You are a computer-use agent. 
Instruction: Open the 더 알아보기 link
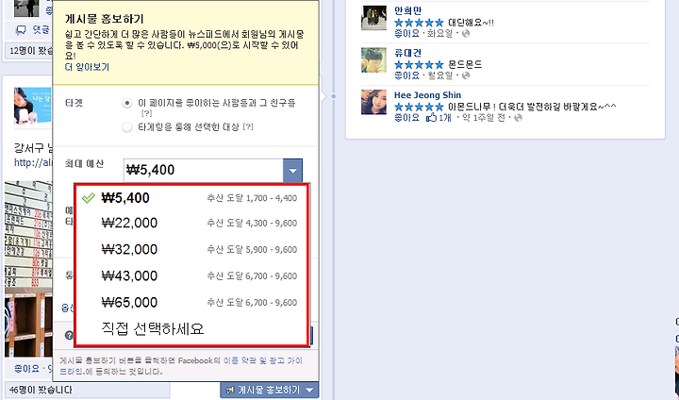(87, 67)
